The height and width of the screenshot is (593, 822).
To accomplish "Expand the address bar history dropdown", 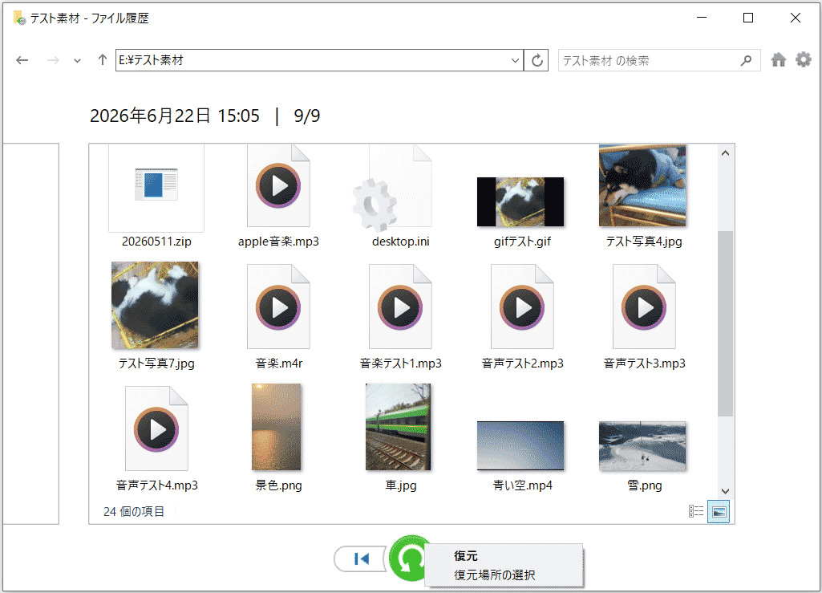I will coord(515,60).
